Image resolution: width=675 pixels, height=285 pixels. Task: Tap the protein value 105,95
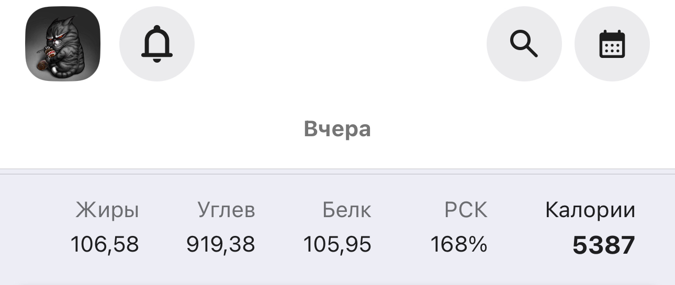tap(337, 244)
